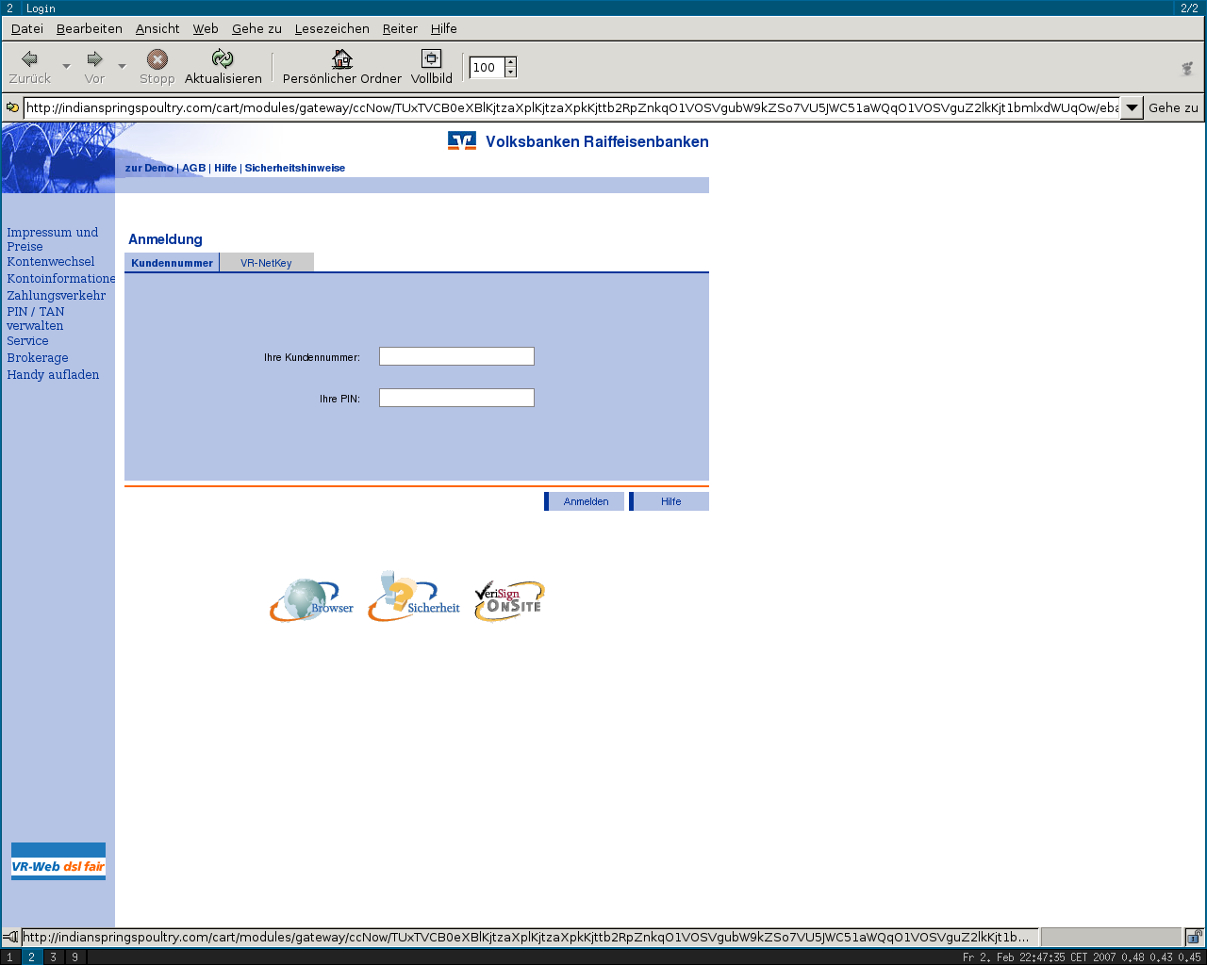This screenshot has width=1207, height=965.
Task: Focus the Ihre PIN input field
Action: (456, 398)
